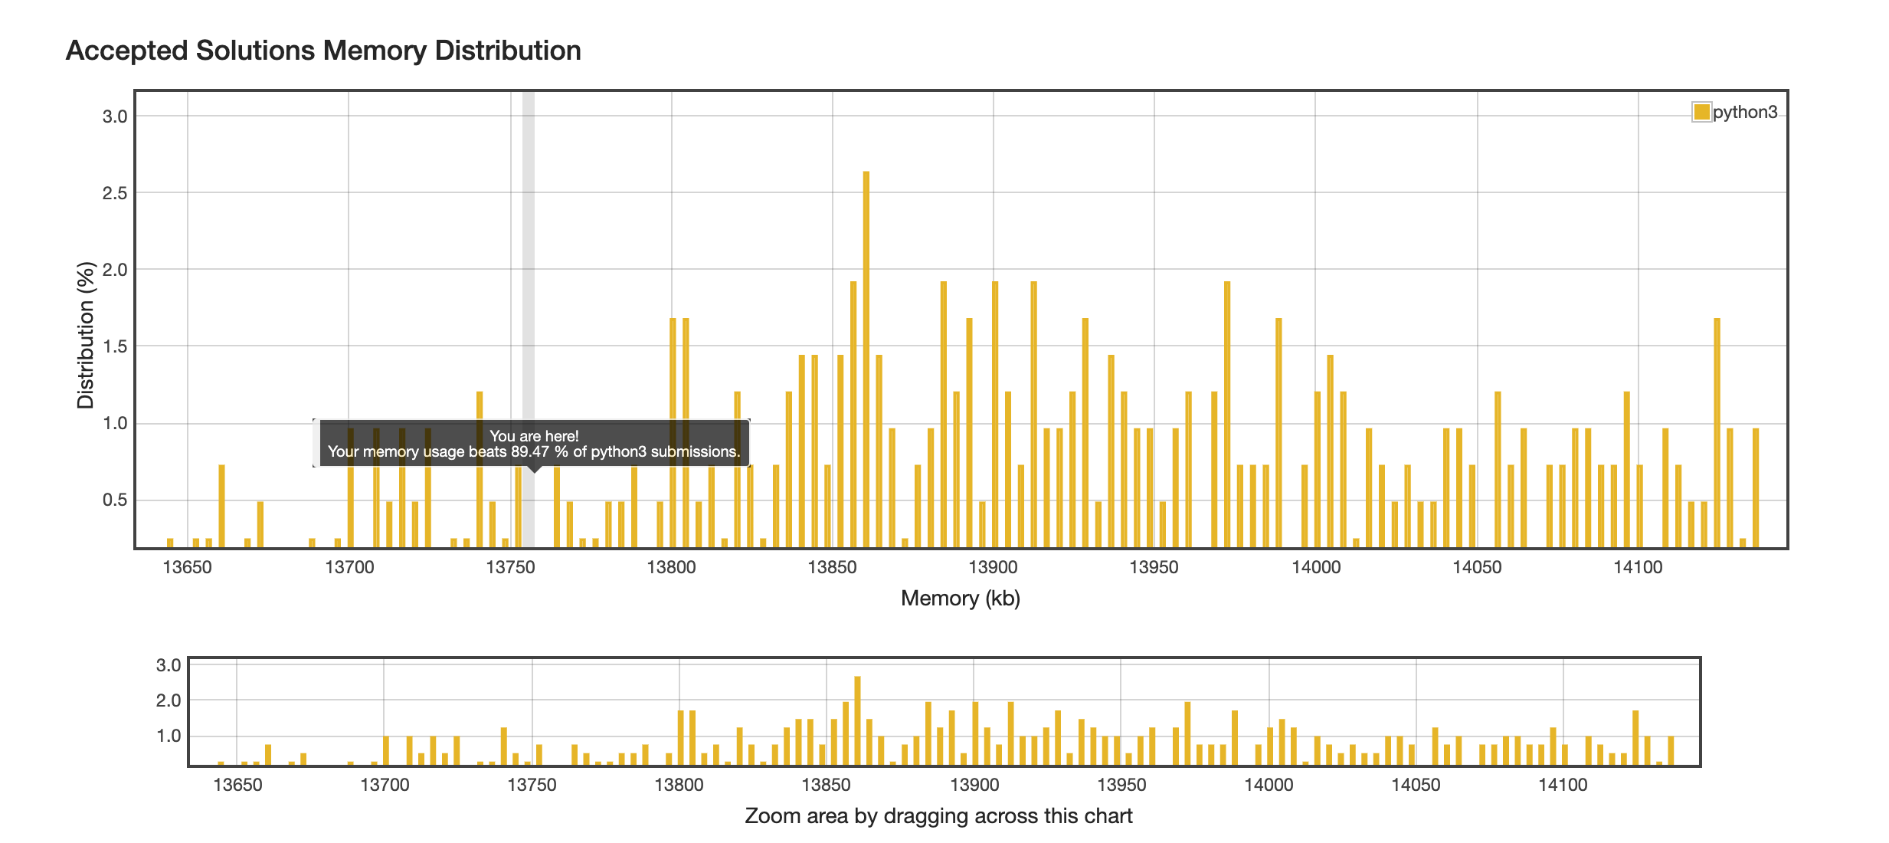Click the 14000 tick label under overview chart

1269,785
